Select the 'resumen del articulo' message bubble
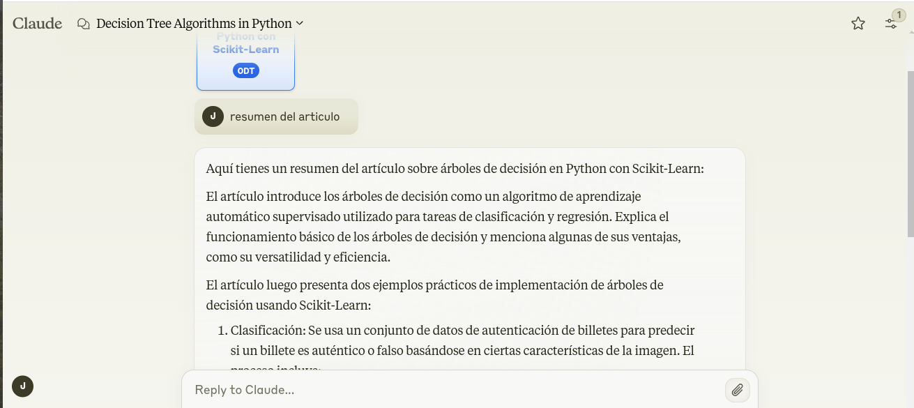The height and width of the screenshot is (408, 914). coord(284,116)
